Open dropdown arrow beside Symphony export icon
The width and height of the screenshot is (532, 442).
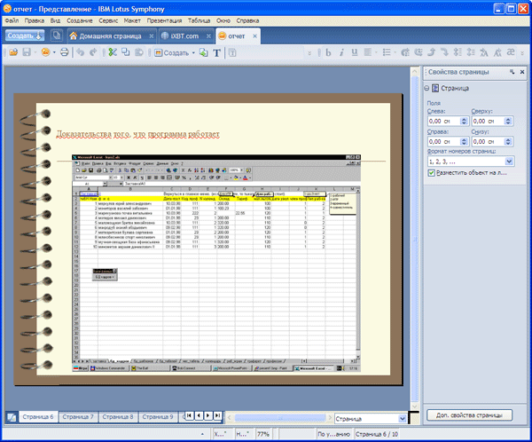pos(54,52)
